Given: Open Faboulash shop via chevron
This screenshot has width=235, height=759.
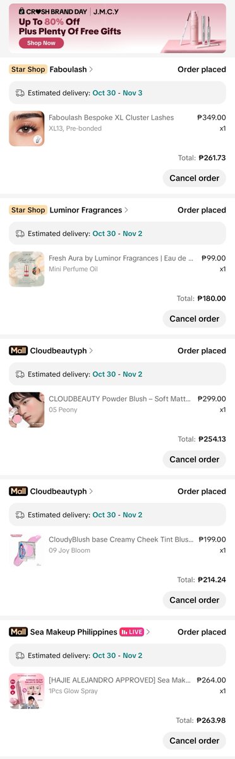Looking at the screenshot, I should tap(91, 70).
